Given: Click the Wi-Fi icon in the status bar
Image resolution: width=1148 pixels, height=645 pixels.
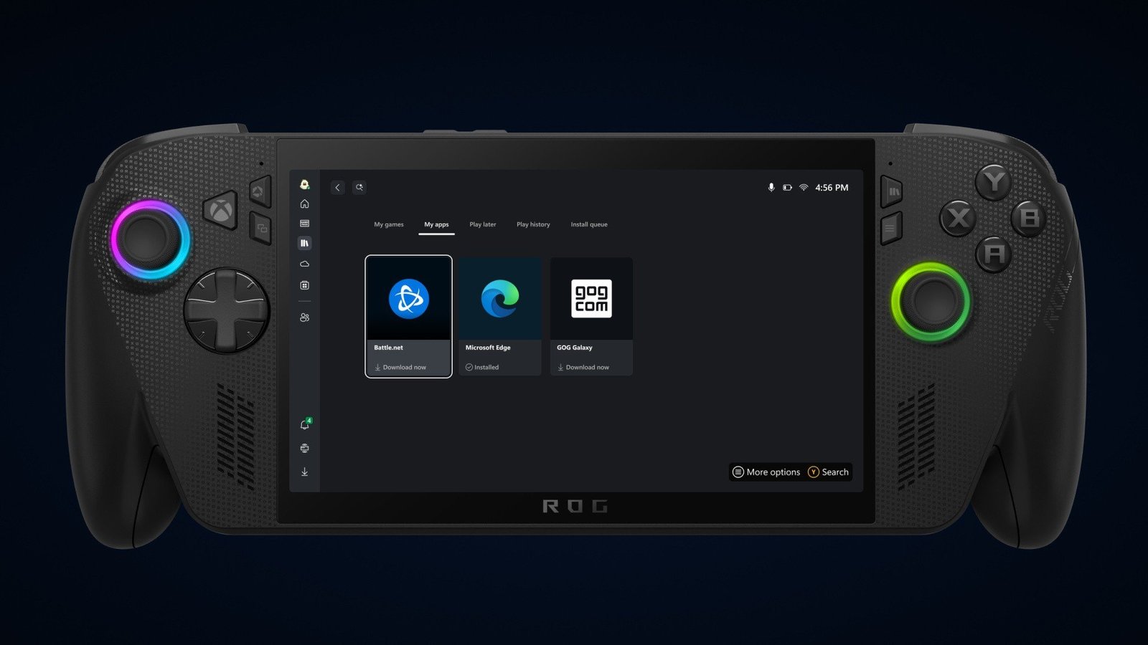Looking at the screenshot, I should pos(802,187).
